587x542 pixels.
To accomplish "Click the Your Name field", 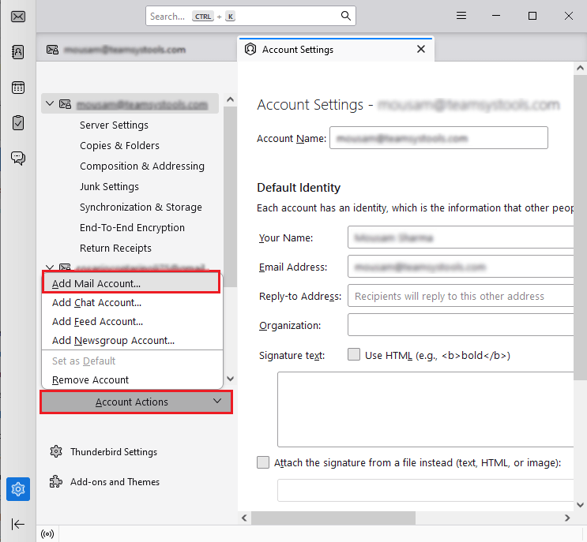I will pyautogui.click(x=461, y=237).
